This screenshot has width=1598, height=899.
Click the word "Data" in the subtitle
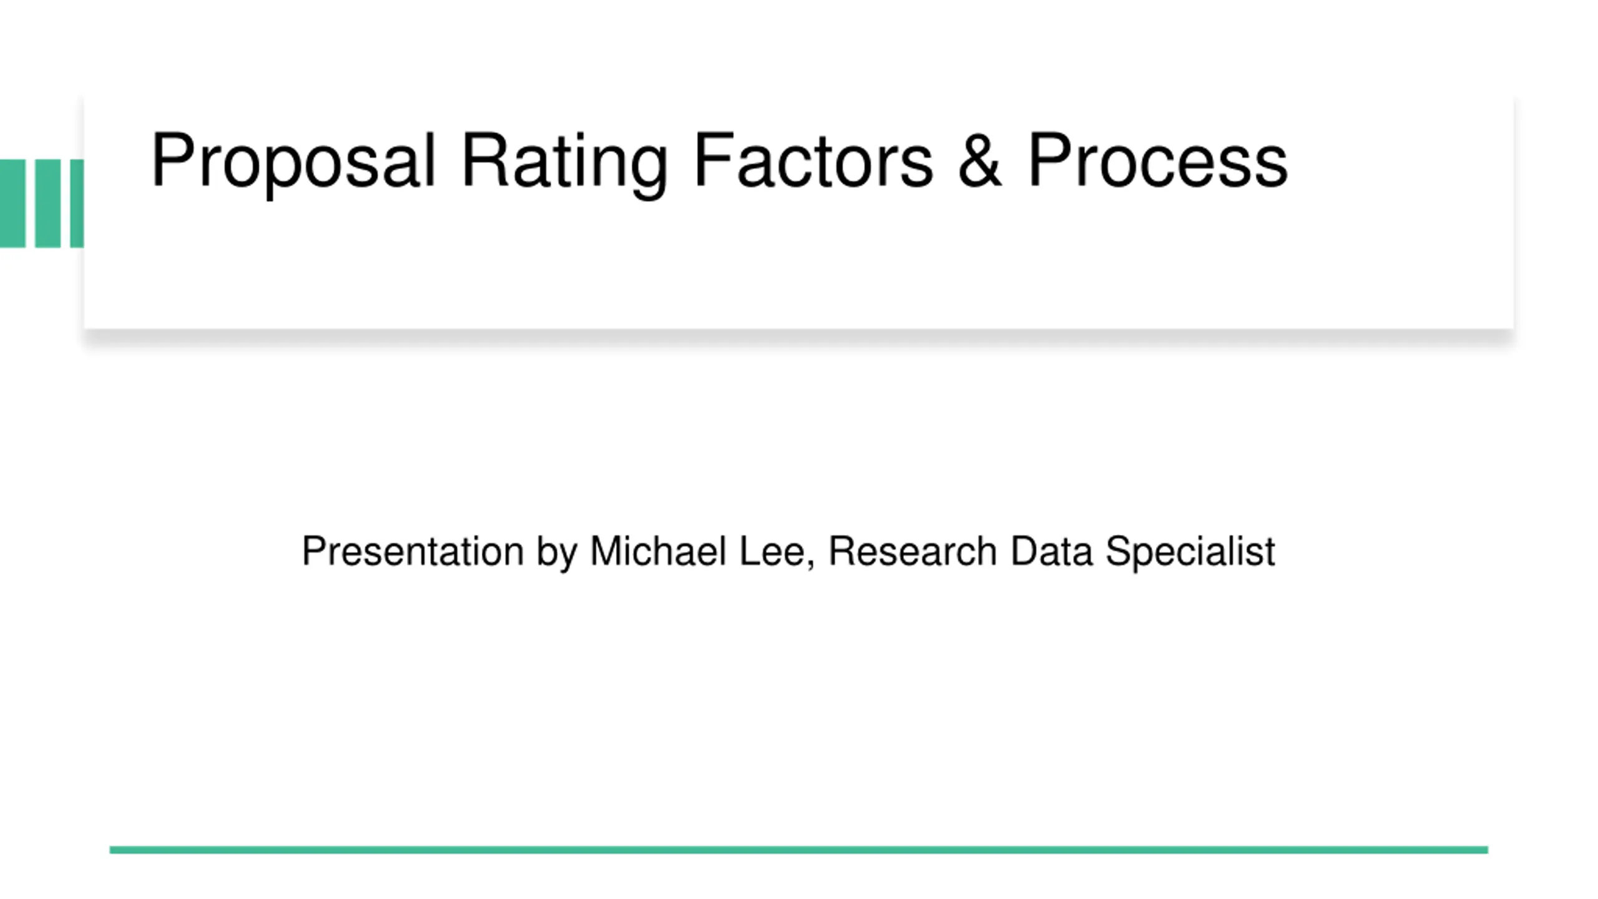point(1051,551)
